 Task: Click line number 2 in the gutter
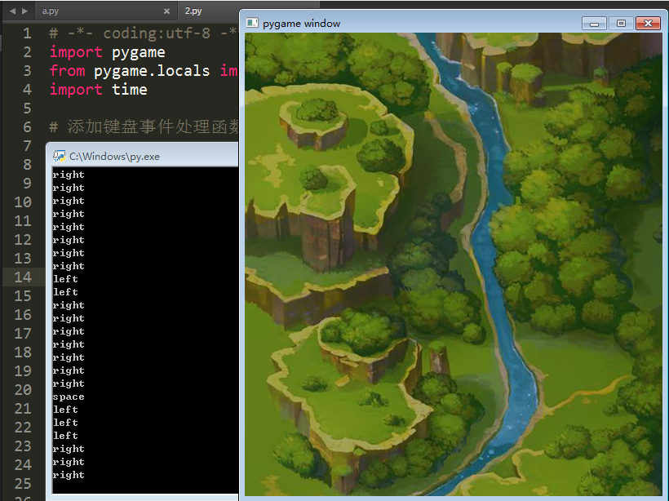coord(27,52)
